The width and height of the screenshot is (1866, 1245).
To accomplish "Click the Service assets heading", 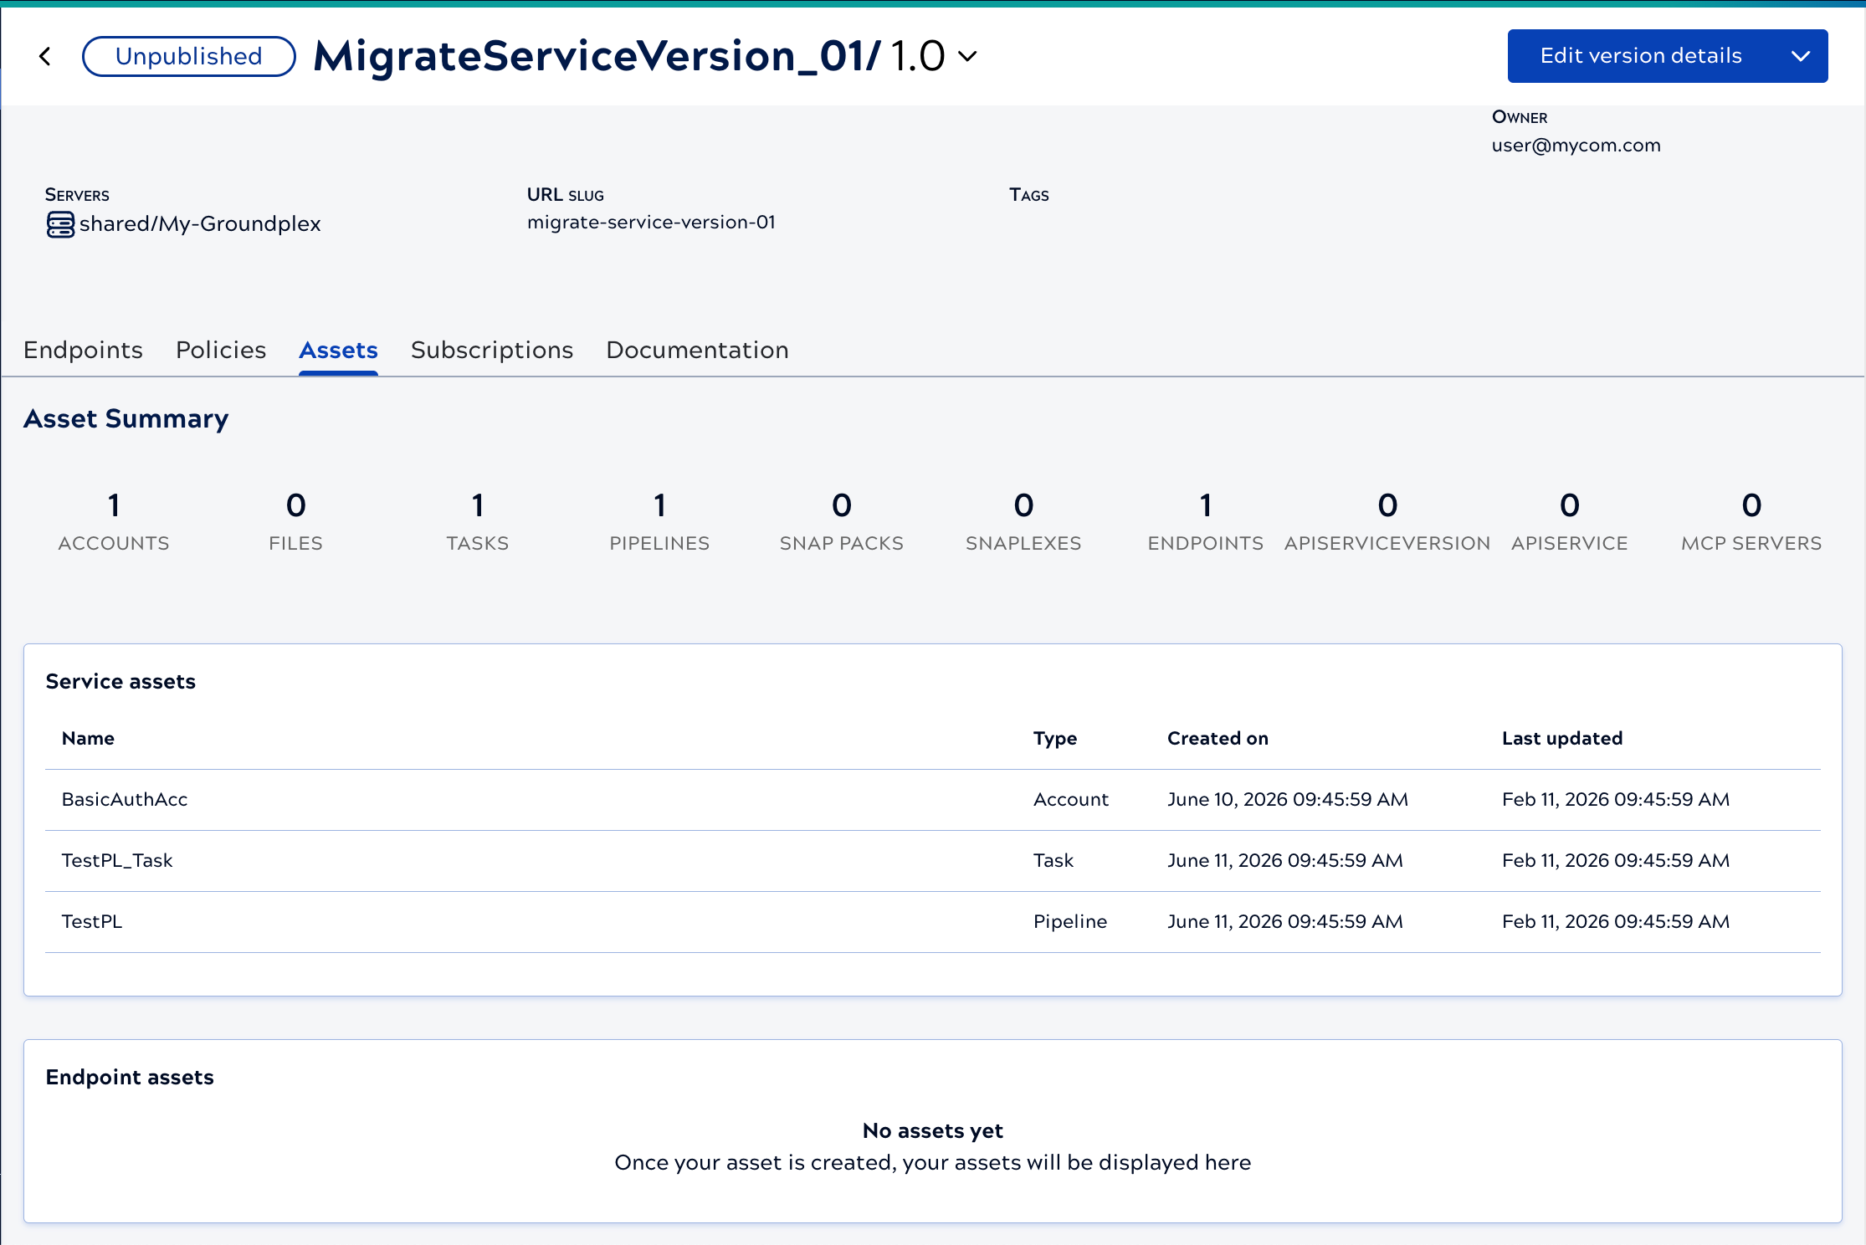I will (x=120, y=681).
